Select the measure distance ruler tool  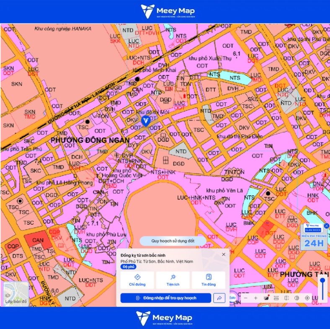[x=276, y=298]
